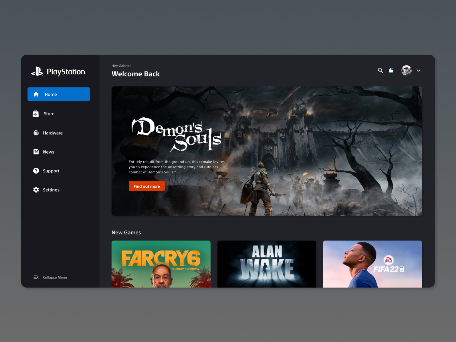Click the Collapse Menu icon
Image resolution: width=456 pixels, height=342 pixels.
[x=36, y=277]
